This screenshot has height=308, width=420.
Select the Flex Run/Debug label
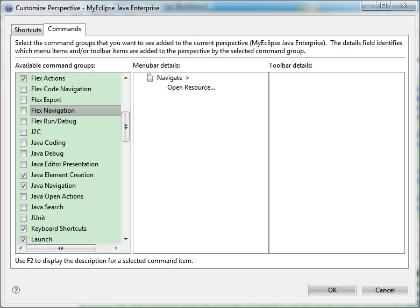[x=54, y=121]
